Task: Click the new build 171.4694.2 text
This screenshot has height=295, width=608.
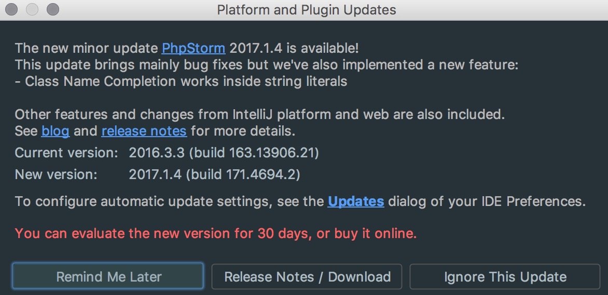Action: (215, 174)
